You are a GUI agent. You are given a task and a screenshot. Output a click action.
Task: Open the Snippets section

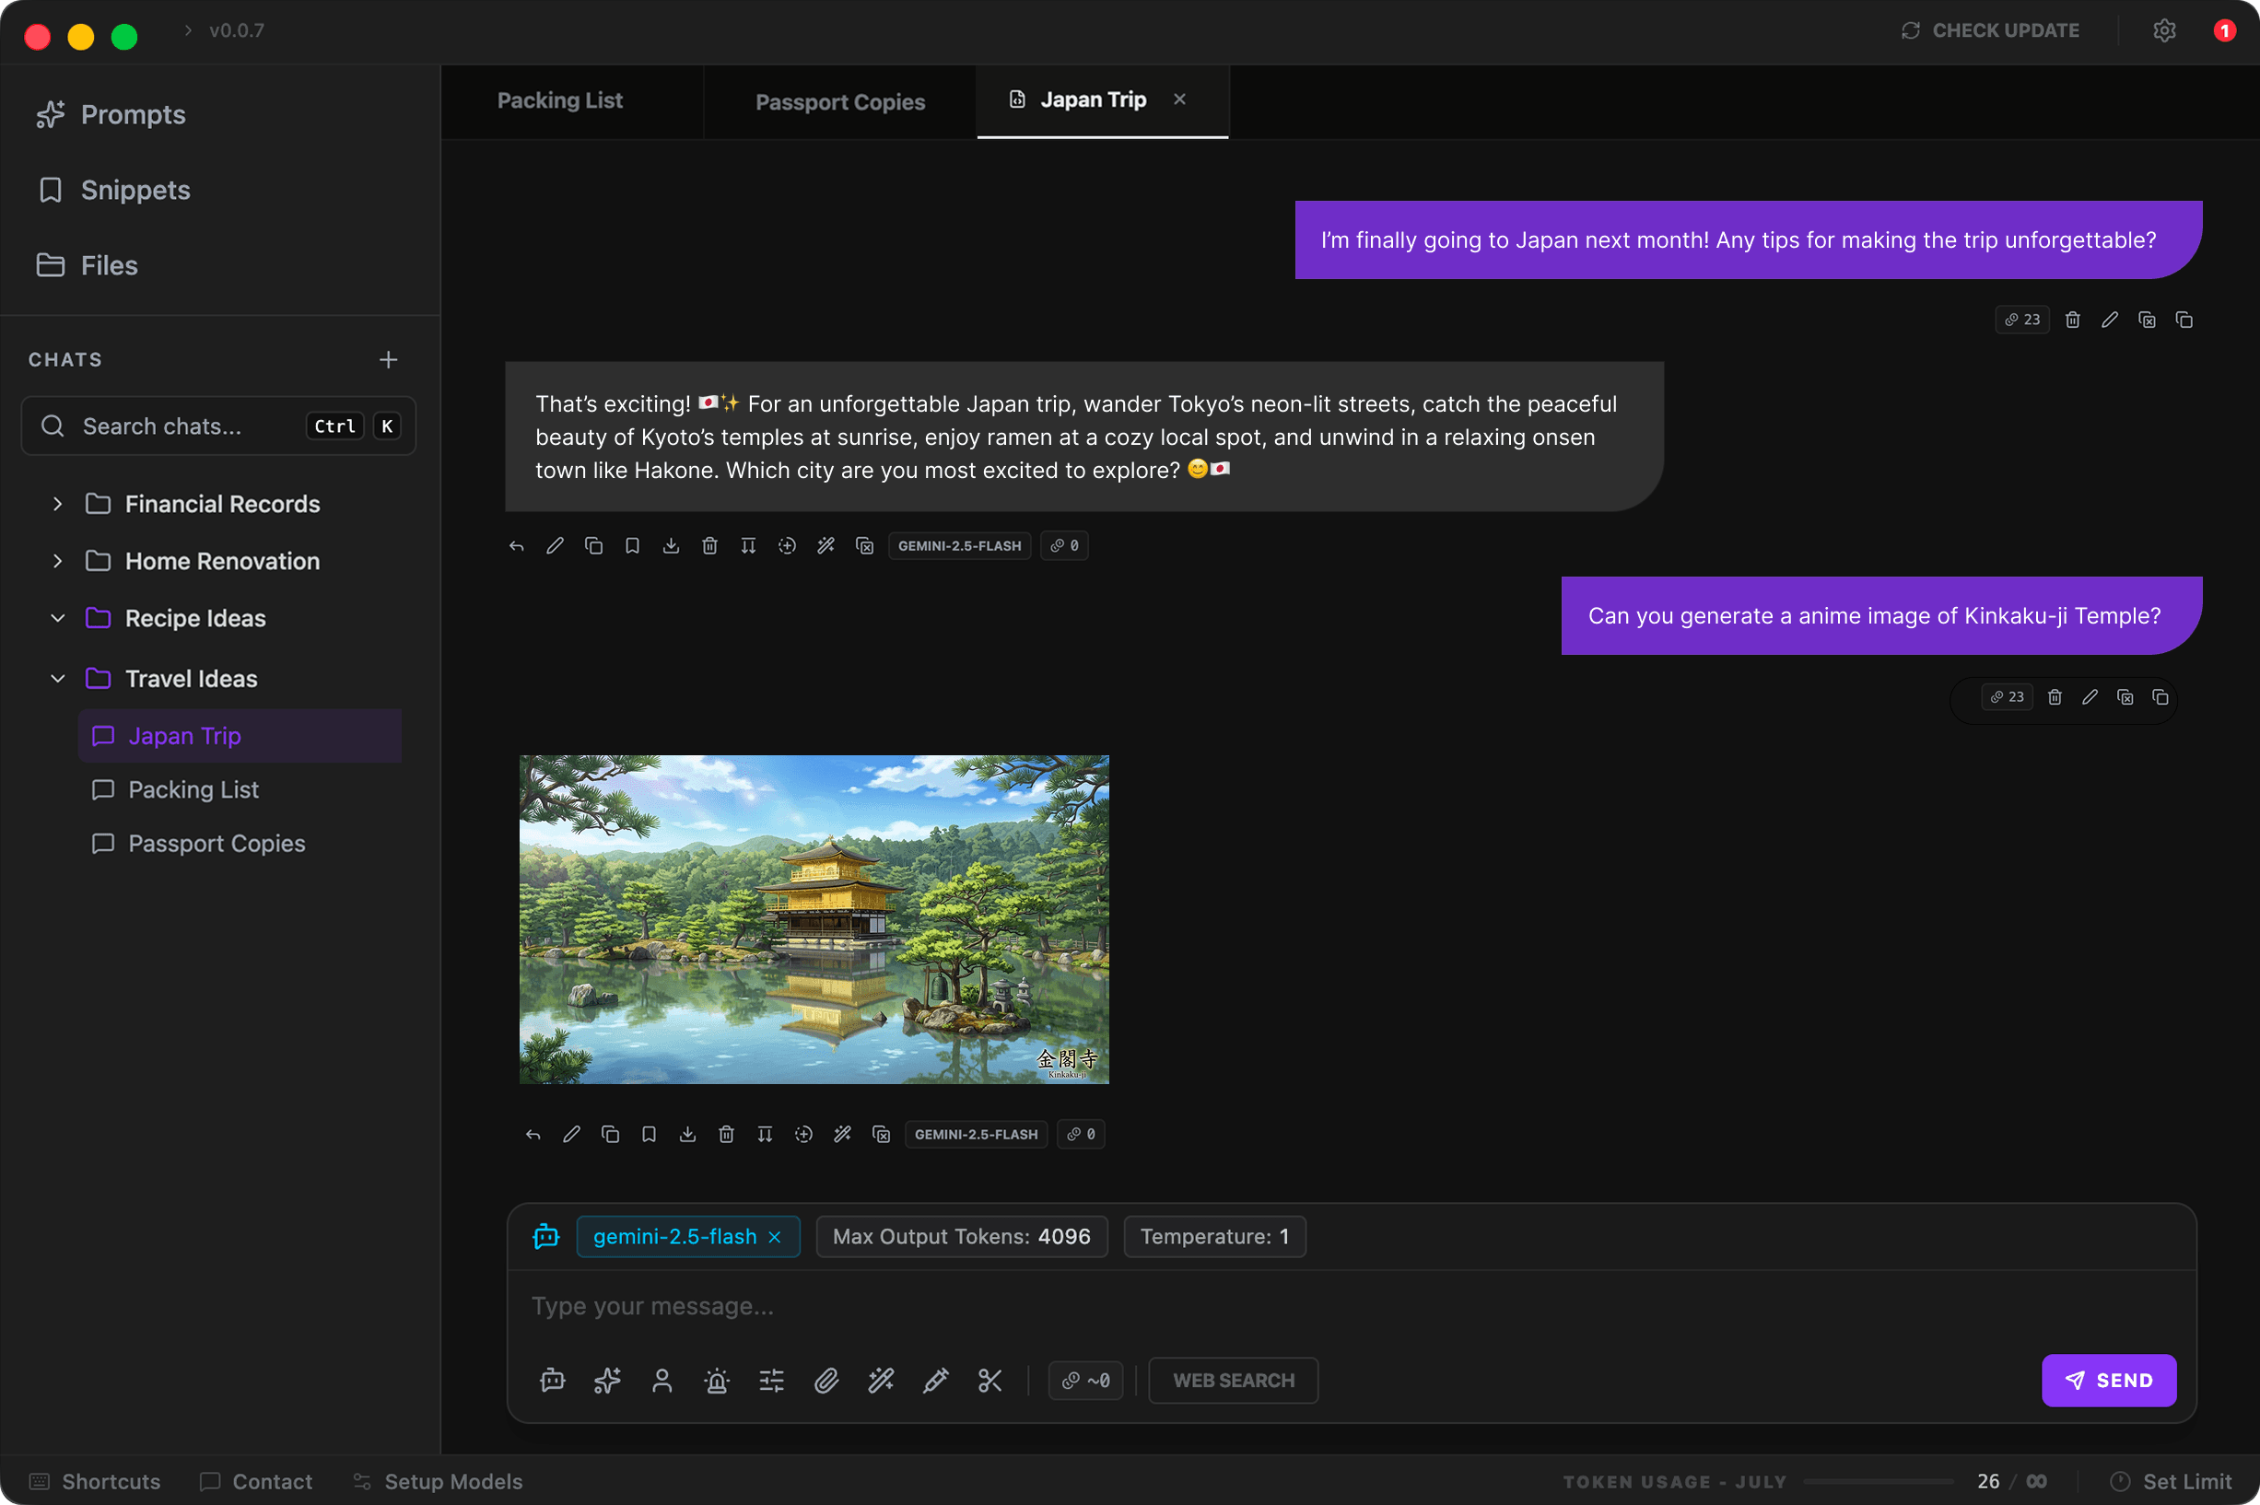coord(113,190)
